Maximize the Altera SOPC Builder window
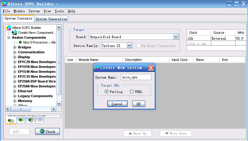The height and width of the screenshot is (141, 248). tap(237, 4)
